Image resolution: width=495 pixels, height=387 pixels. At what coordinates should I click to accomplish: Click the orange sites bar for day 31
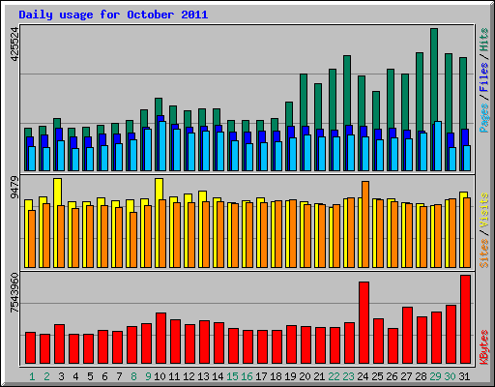click(467, 232)
